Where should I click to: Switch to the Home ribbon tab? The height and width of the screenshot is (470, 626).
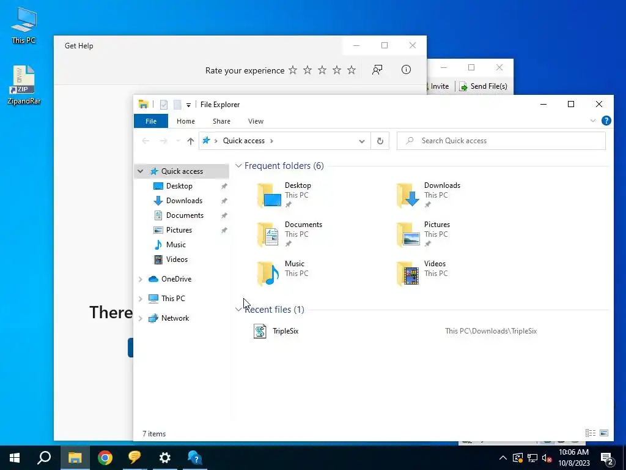coord(186,121)
